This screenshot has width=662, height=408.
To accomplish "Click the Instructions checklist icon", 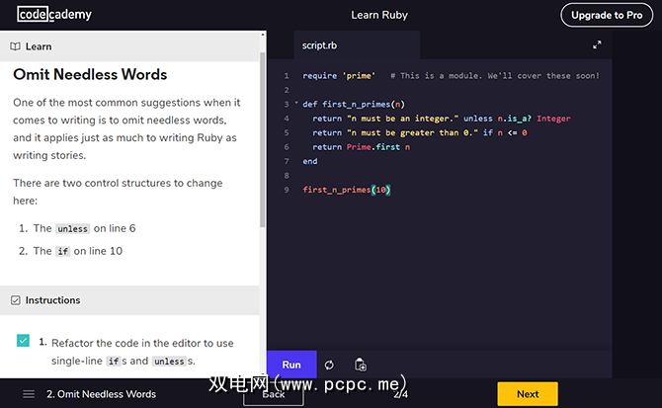I will tap(15, 300).
